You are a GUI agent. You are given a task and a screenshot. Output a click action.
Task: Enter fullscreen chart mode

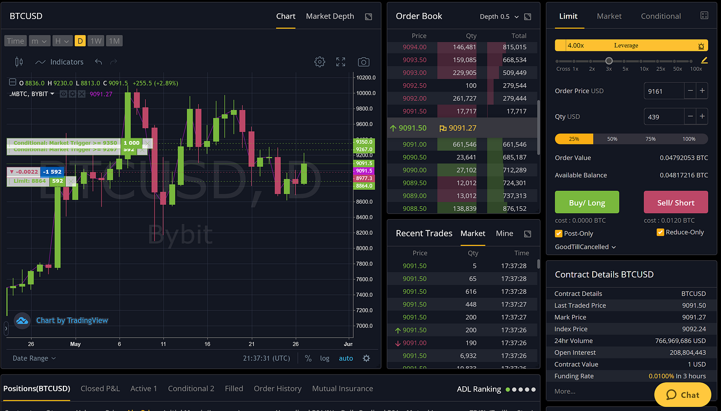tap(340, 62)
